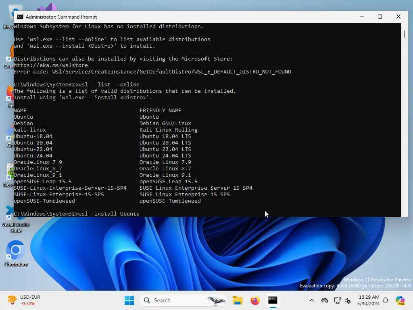Screen dimensions: 413x310
Task: Close the Command Prompt window
Action: point(398,17)
